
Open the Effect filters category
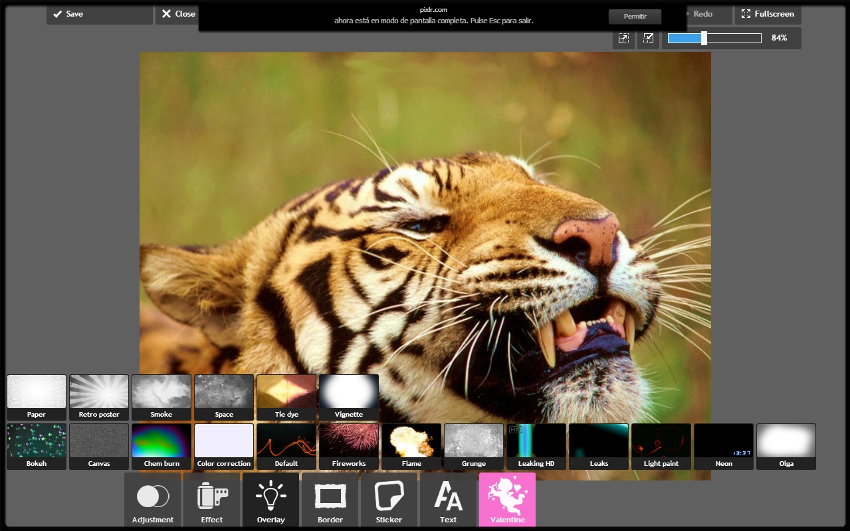(x=211, y=500)
